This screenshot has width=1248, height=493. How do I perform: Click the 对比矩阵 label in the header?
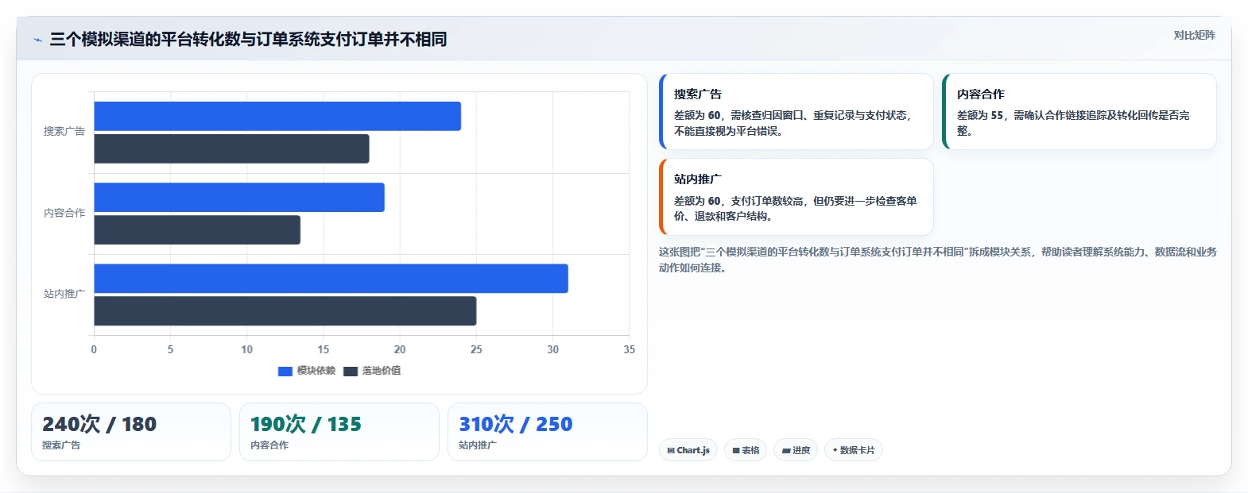tap(1195, 35)
